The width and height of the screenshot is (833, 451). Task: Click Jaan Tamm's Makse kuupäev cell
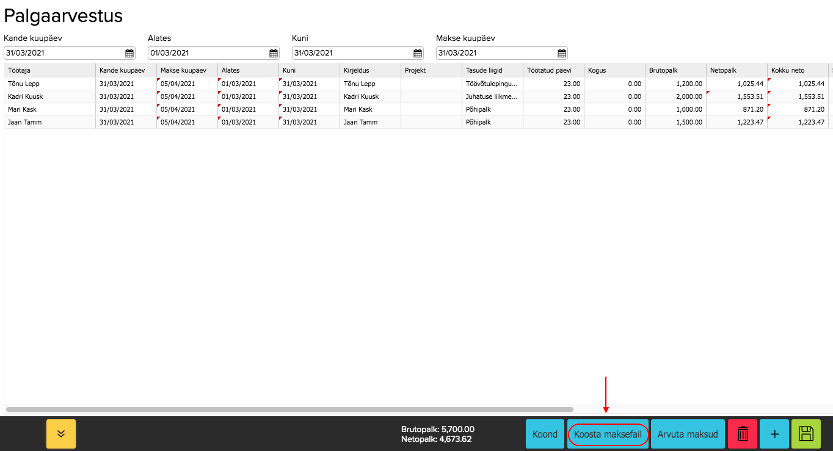tap(186, 122)
